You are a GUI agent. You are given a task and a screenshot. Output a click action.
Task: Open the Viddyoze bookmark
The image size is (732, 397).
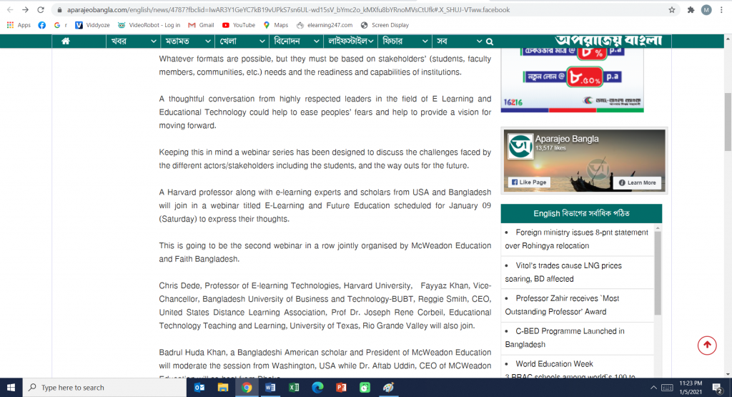tap(92, 25)
